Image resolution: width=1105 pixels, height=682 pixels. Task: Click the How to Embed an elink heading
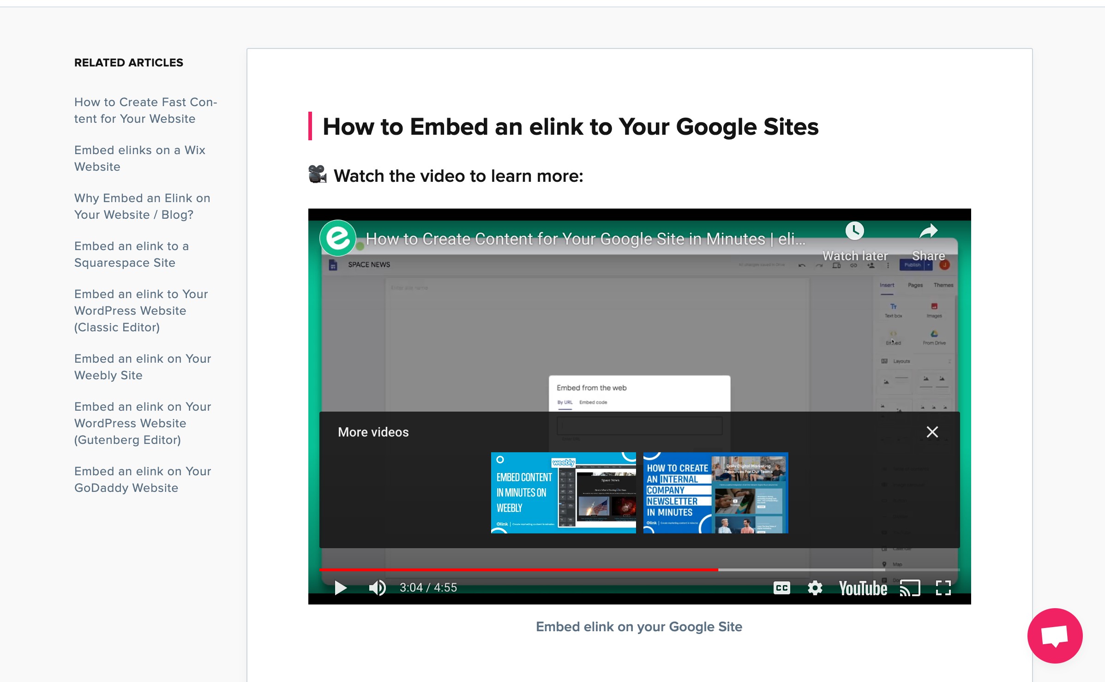coord(571,126)
